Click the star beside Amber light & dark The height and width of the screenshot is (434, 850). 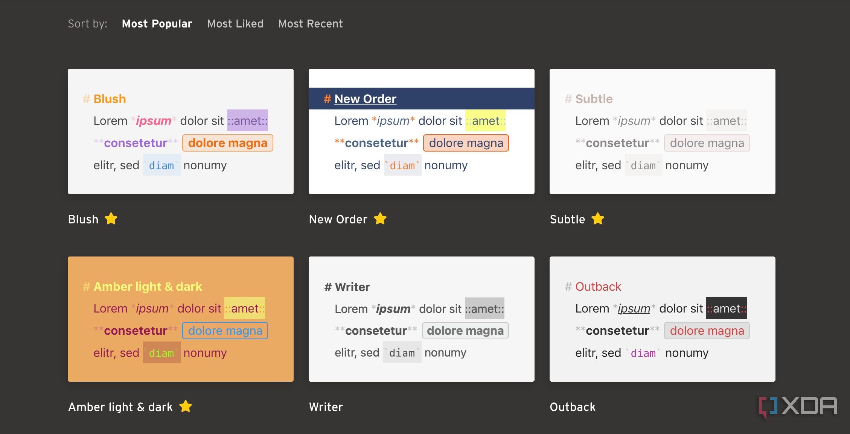[186, 406]
